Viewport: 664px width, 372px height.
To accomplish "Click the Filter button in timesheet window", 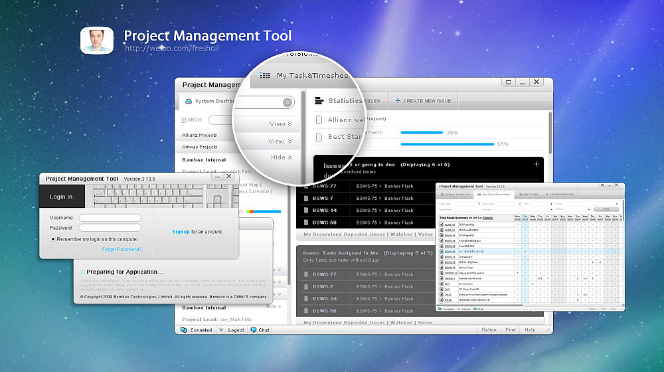I will [x=607, y=209].
